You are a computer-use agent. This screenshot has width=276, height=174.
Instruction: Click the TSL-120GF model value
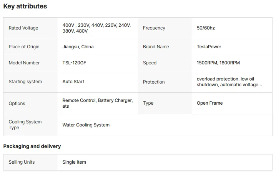tap(74, 63)
